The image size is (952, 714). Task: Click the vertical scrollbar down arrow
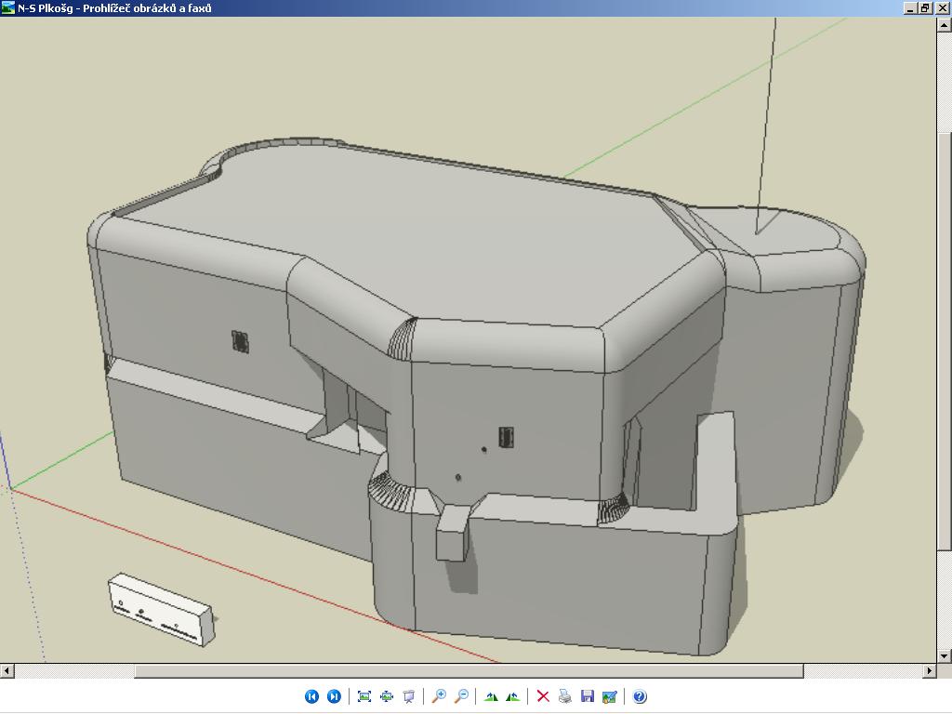(945, 655)
